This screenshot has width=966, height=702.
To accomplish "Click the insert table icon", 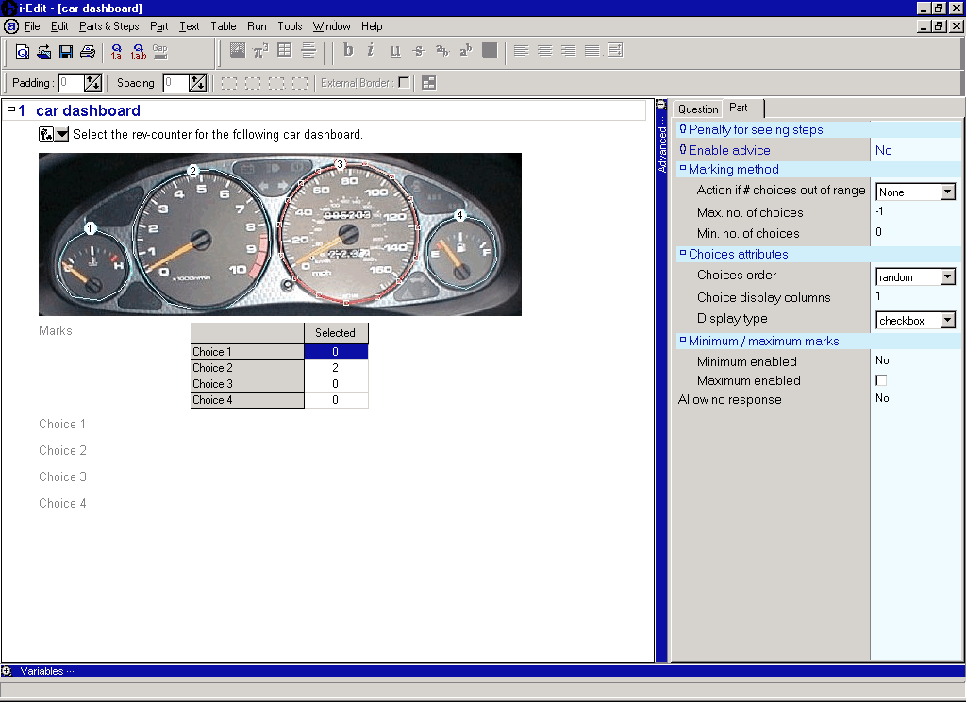I will (284, 51).
